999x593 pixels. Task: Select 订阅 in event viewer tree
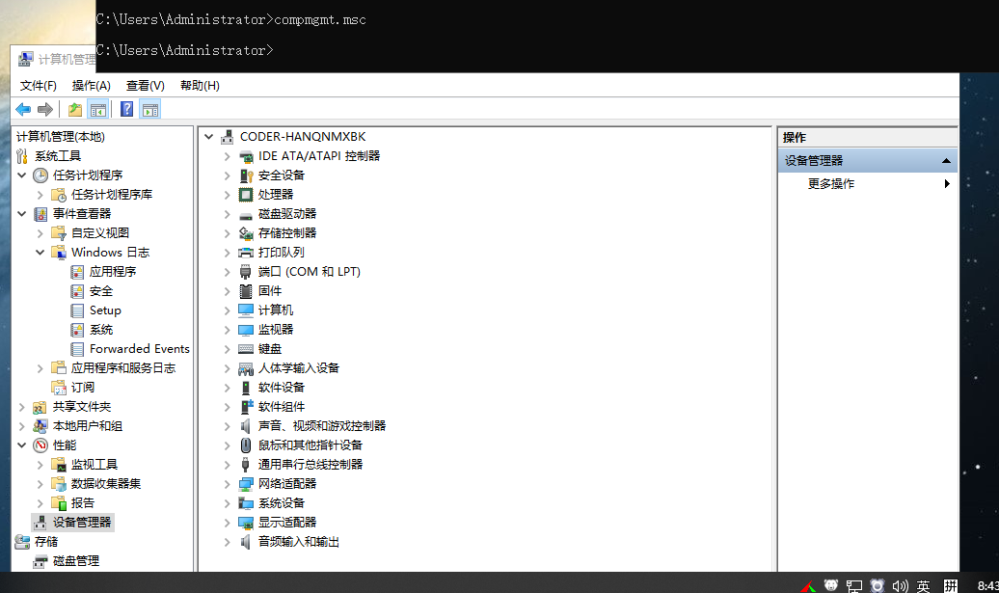click(83, 388)
